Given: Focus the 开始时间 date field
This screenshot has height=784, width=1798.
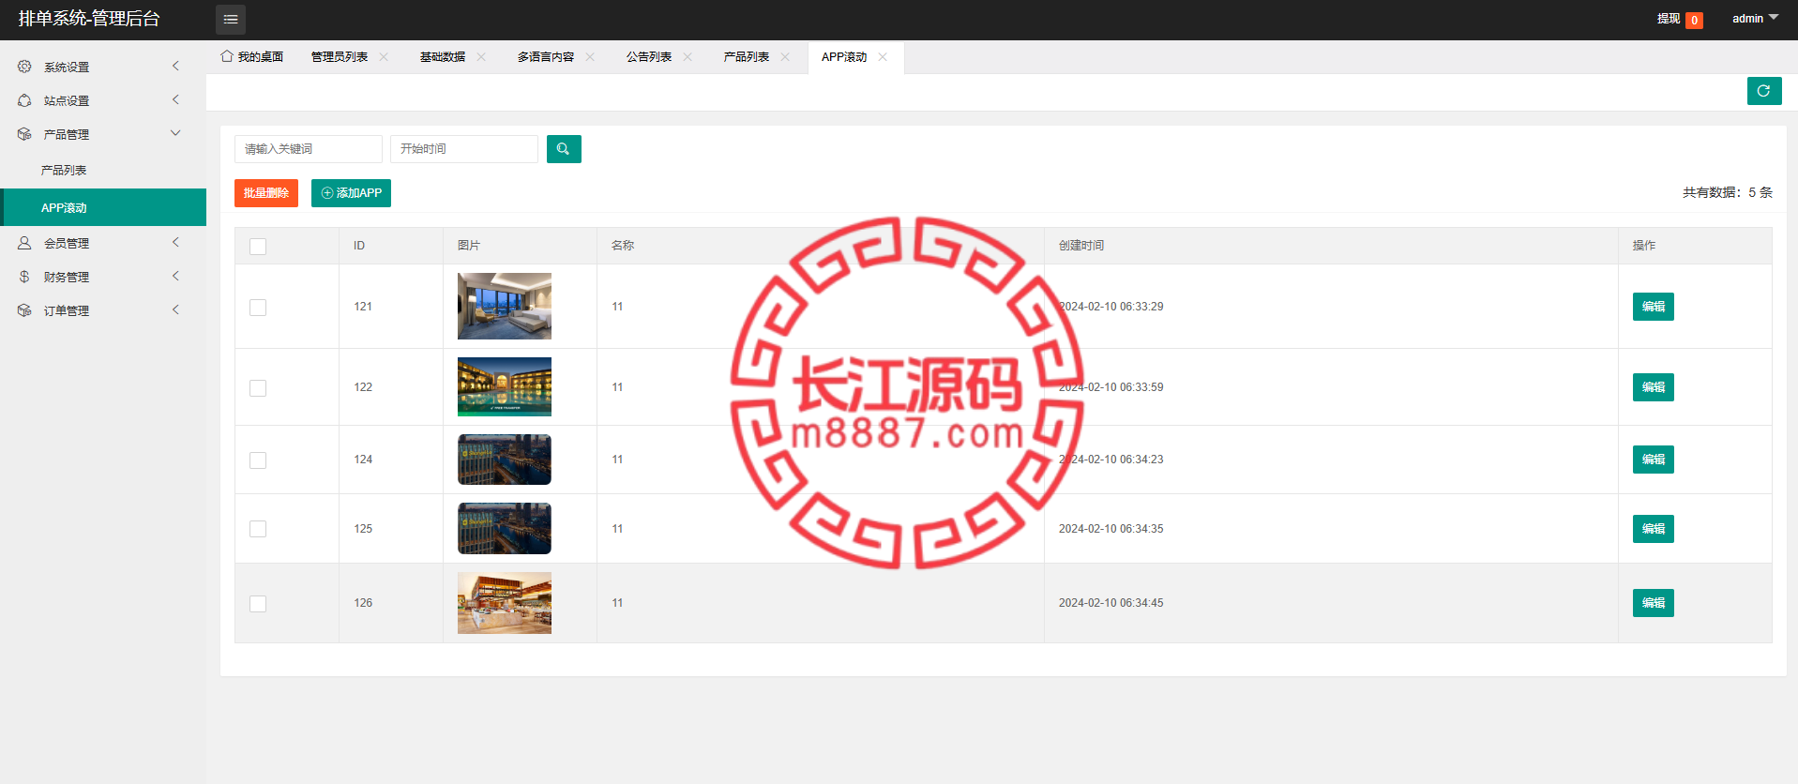Looking at the screenshot, I should (x=464, y=149).
